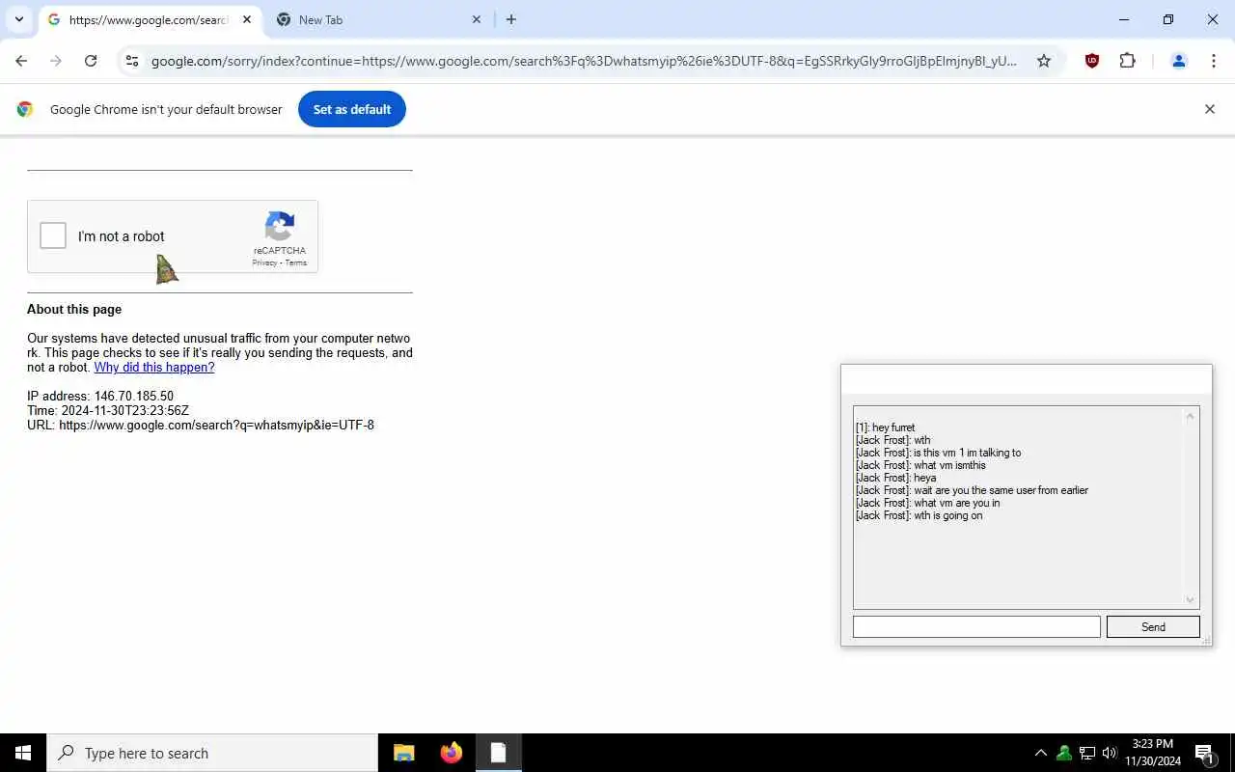Switch to the New Tab tab
This screenshot has width=1235, height=772.
tap(379, 19)
